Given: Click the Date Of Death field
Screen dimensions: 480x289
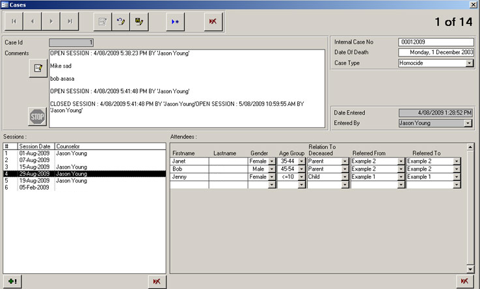Looking at the screenshot, I should [436, 53].
